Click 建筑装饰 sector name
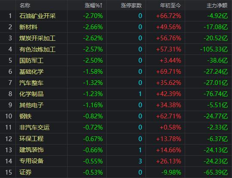Image resolution: width=232 pixels, height=178 pixels. point(31,150)
